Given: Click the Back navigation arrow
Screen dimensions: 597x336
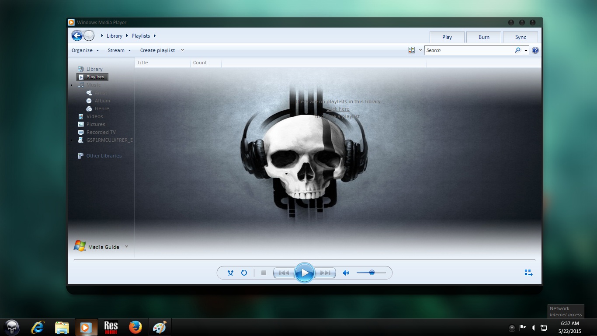Looking at the screenshot, I should click(77, 36).
